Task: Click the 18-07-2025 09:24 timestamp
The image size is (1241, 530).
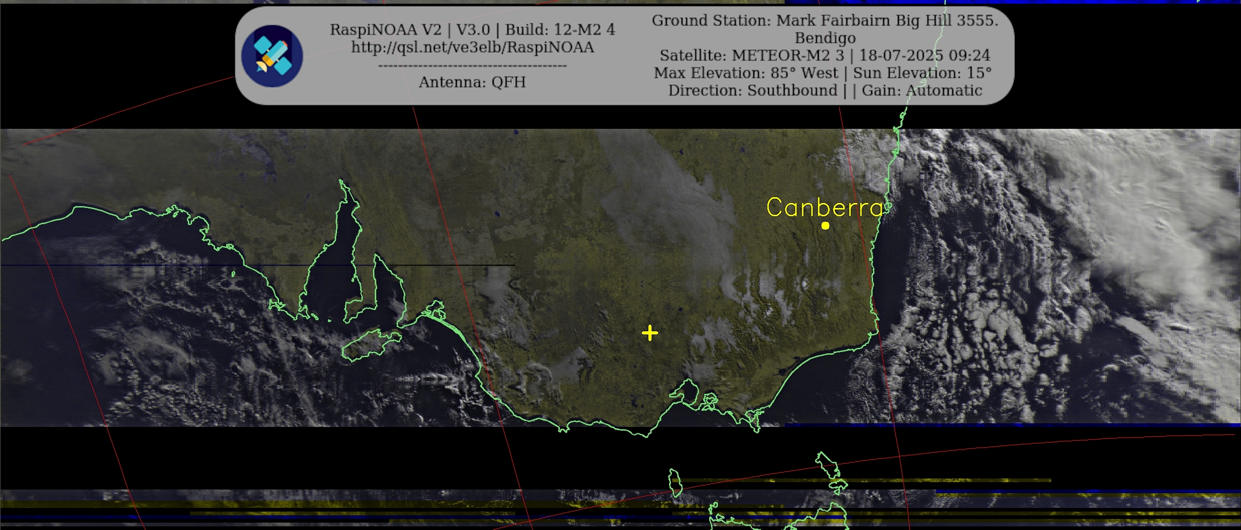Action: pyautogui.click(x=925, y=55)
